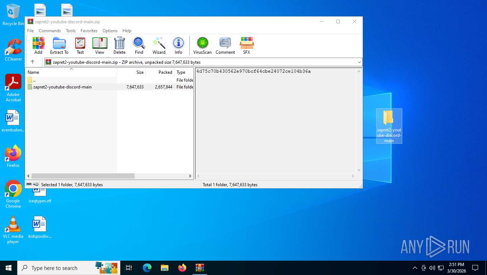Click the WinRAR taskbar button

[x=200, y=268]
